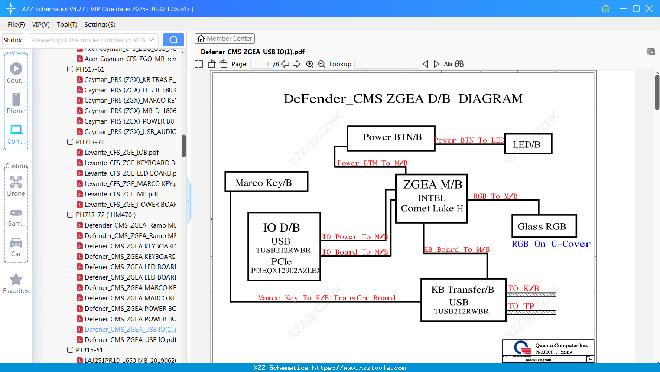Toggle the two-page layout view icon
The width and height of the screenshot is (660, 372).
pyautogui.click(x=198, y=64)
